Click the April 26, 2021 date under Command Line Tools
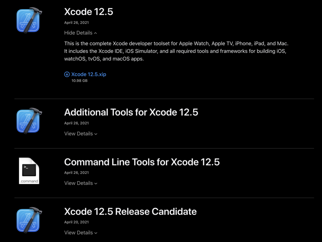This screenshot has width=322, height=242. (76, 173)
